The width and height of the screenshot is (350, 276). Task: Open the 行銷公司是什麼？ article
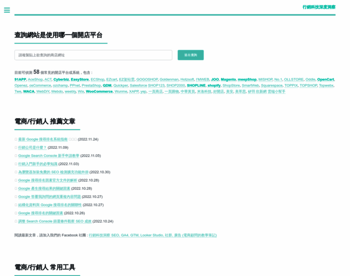point(32,148)
